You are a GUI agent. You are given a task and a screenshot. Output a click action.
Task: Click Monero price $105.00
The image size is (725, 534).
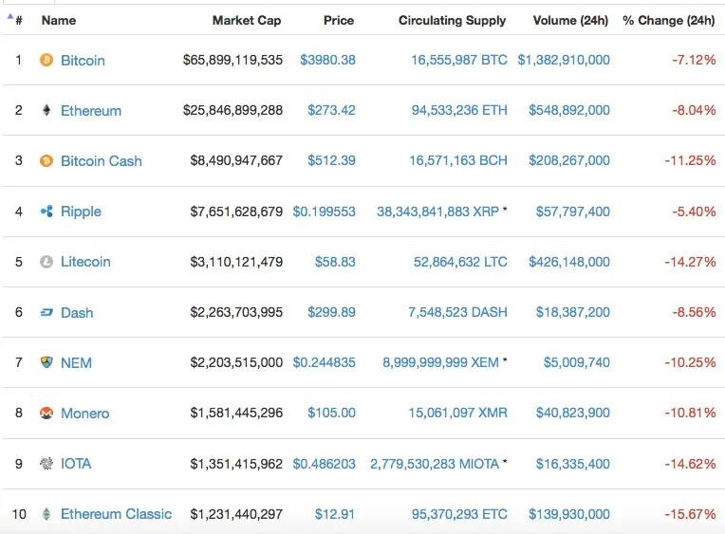(x=331, y=413)
